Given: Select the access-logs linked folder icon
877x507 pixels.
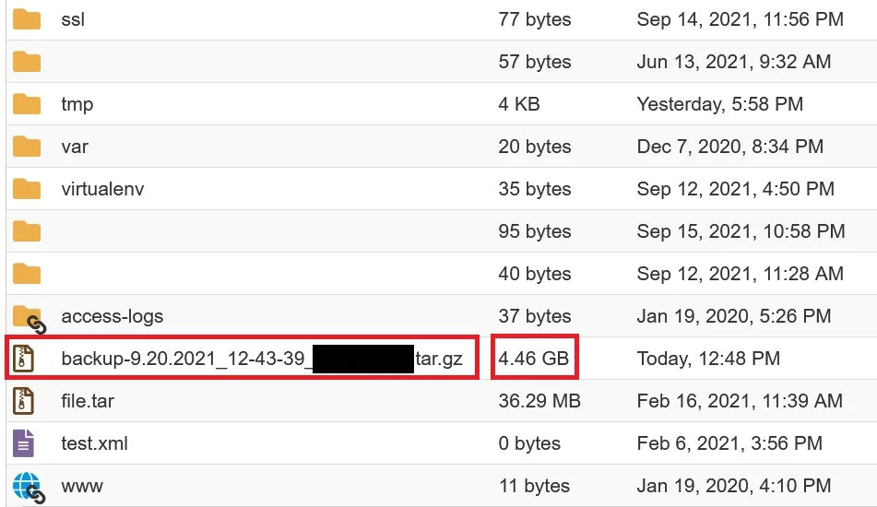Looking at the screenshot, I should pyautogui.click(x=30, y=319).
